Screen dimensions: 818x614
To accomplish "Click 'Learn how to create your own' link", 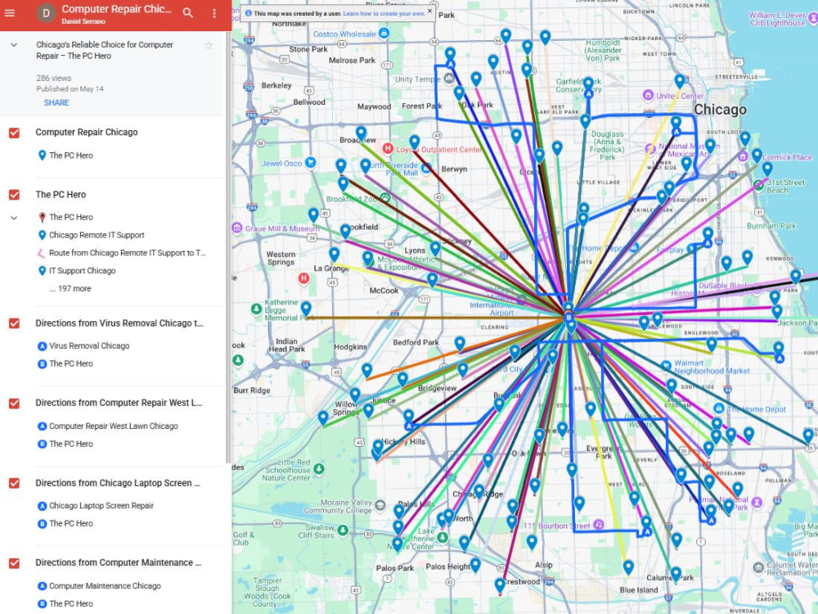I will point(384,14).
